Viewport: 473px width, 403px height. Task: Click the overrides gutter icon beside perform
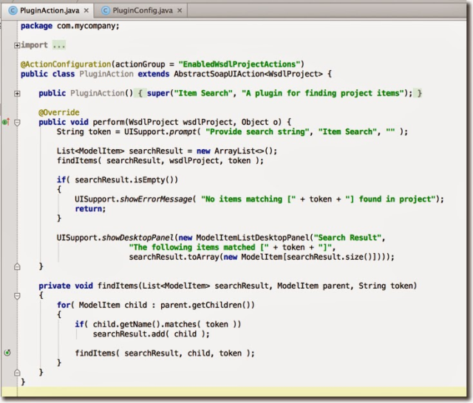pyautogui.click(x=6, y=122)
